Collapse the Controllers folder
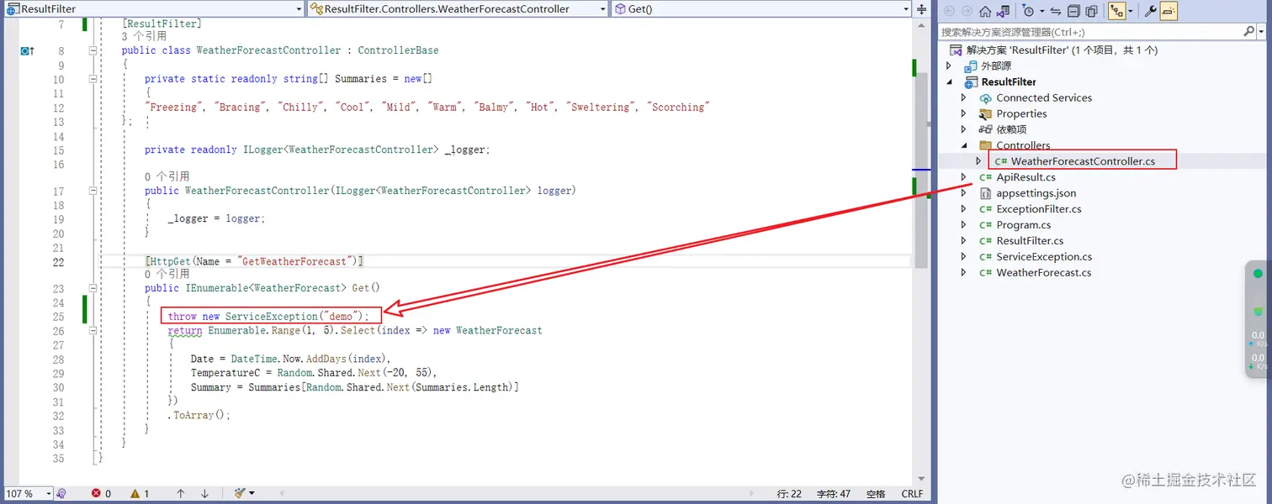Image resolution: width=1272 pixels, height=504 pixels. point(964,146)
